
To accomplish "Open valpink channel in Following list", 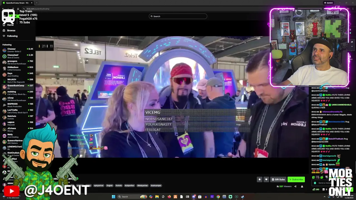I will coord(18,123).
